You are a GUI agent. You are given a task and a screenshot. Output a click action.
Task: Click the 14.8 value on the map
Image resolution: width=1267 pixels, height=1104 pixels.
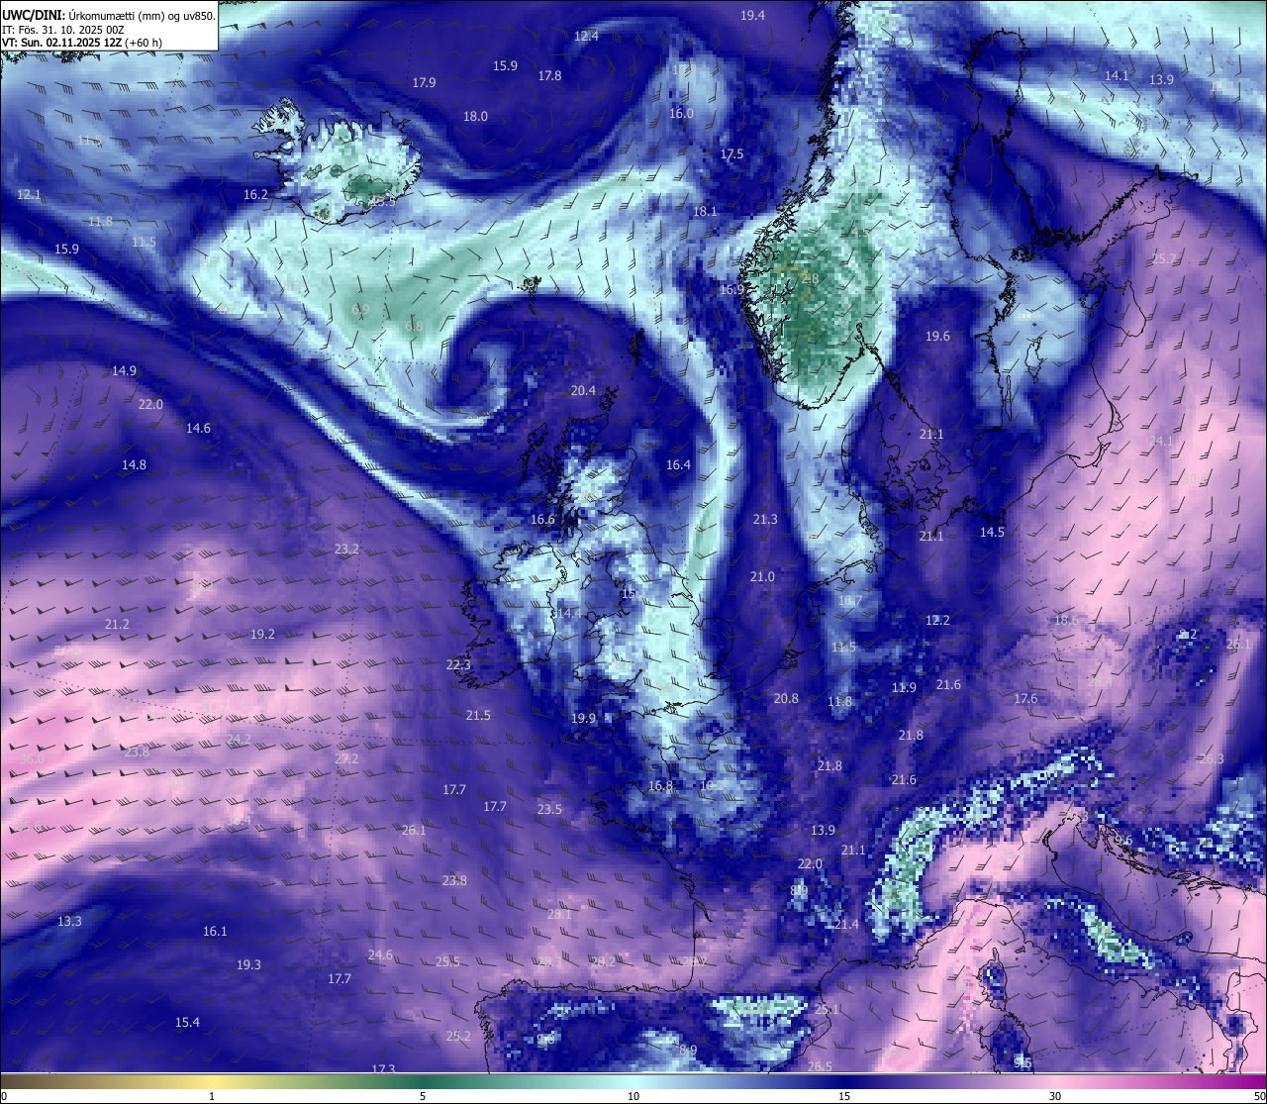click(x=134, y=464)
